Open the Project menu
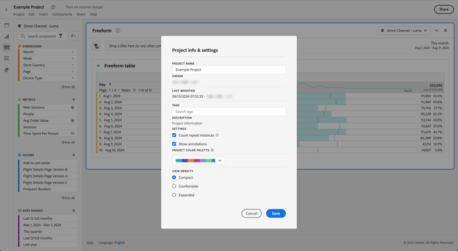The image size is (458, 251). tap(19, 14)
